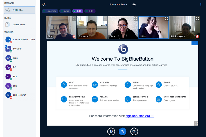The height and width of the screenshot is (137, 206).
Task: Select Arus talking indicator pill
Action: (65, 11)
